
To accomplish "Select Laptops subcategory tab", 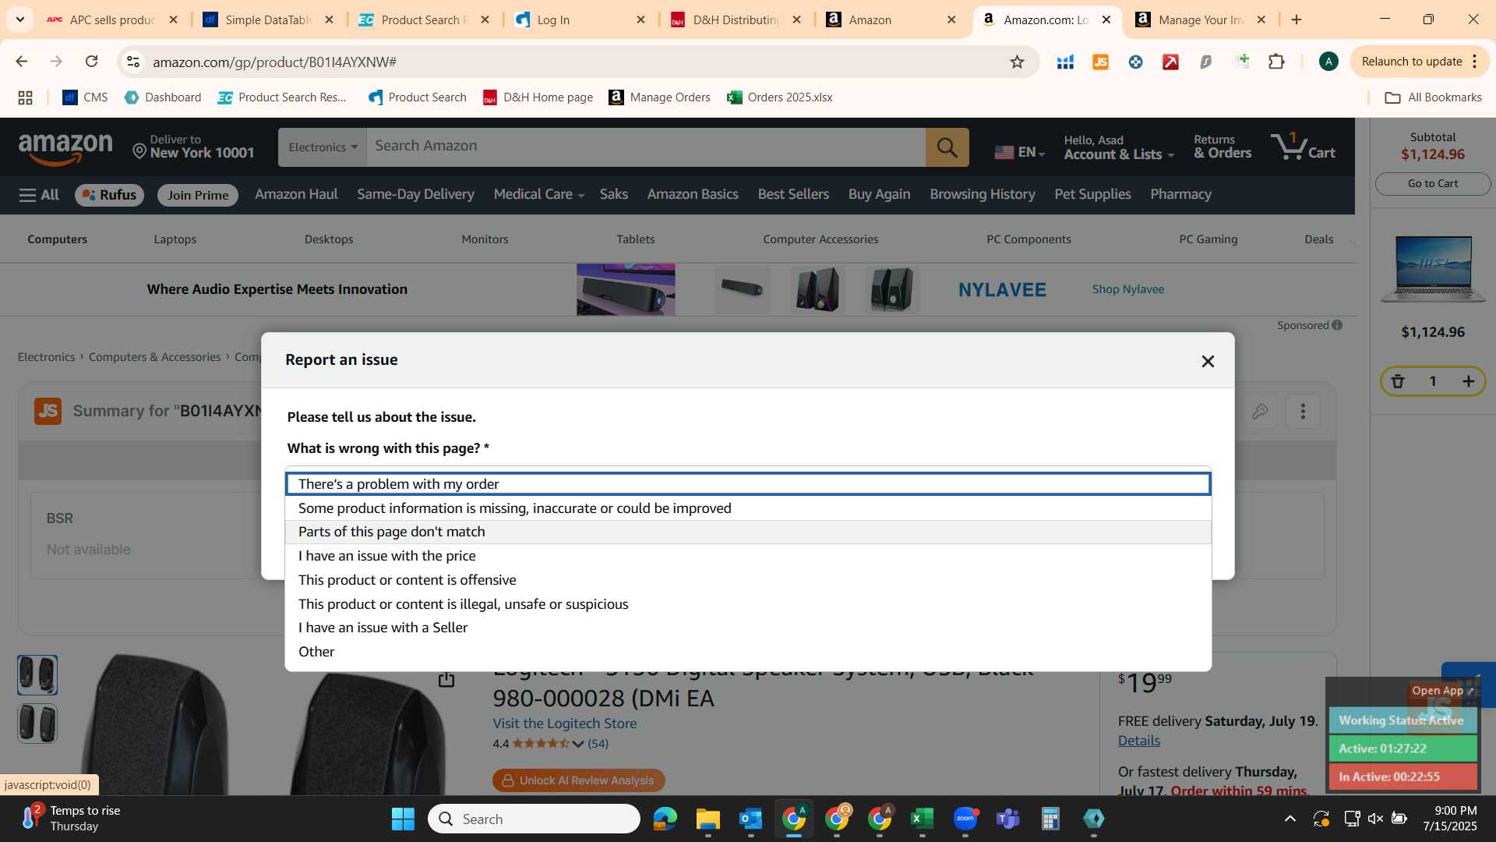I will point(175,239).
